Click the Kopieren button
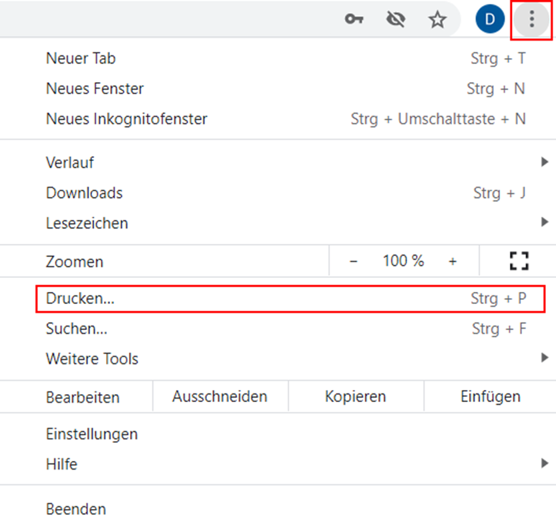 tap(355, 396)
